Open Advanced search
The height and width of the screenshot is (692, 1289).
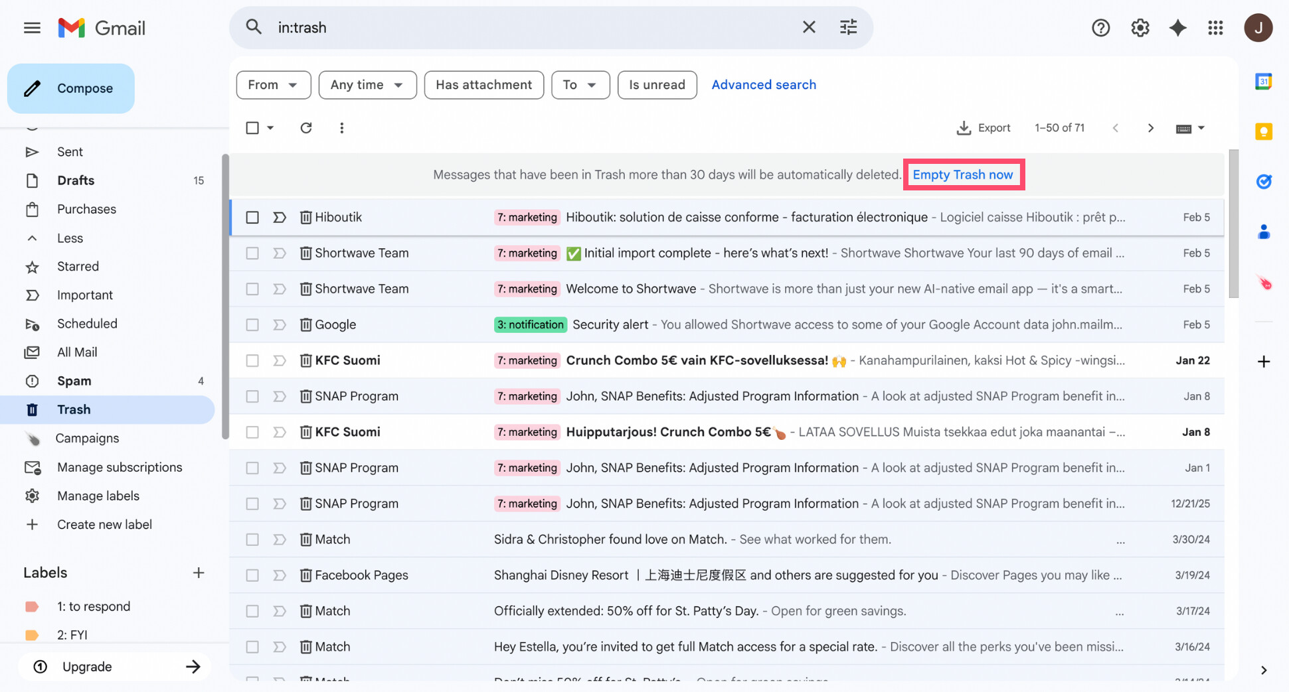(x=764, y=84)
